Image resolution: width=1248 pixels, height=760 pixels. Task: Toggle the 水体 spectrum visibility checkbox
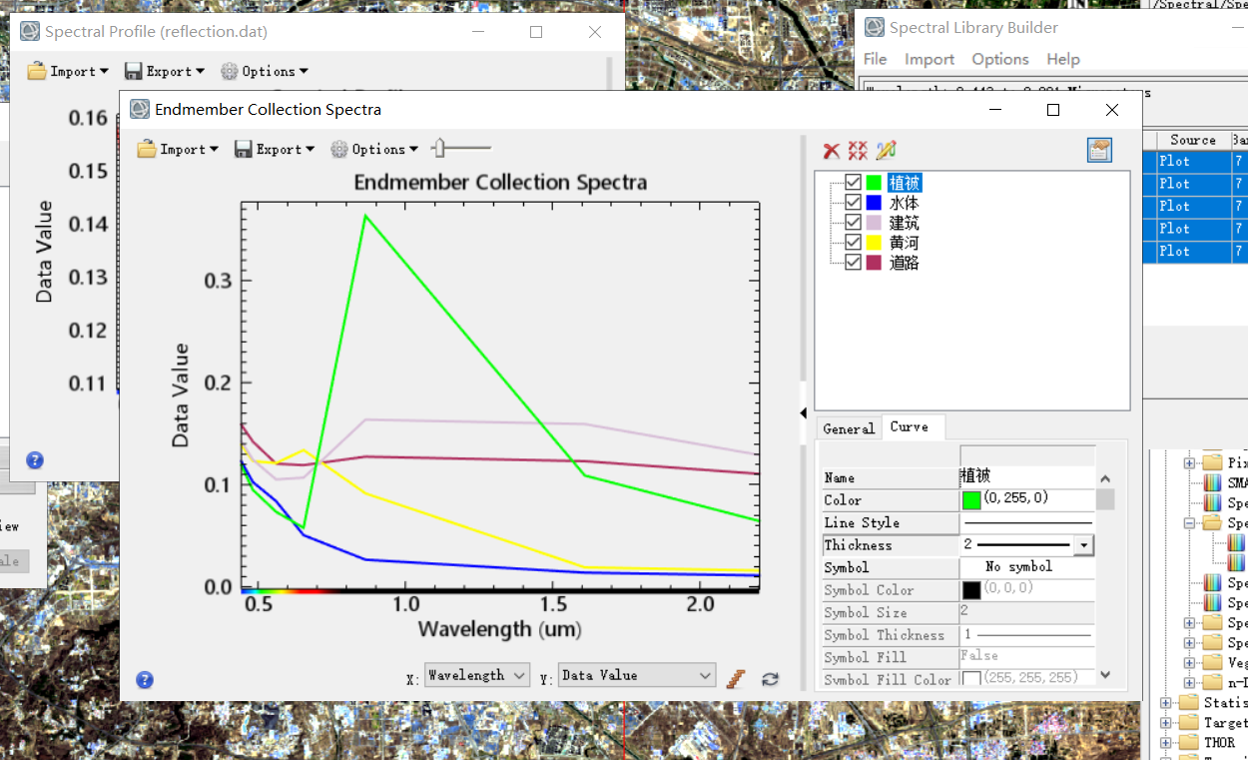click(853, 202)
